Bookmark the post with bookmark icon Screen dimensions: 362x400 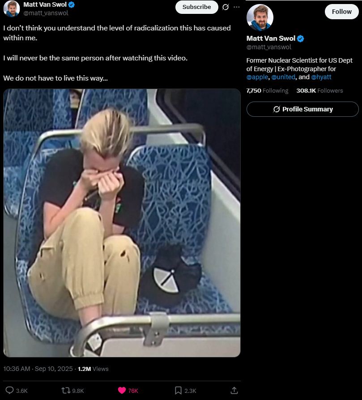[x=178, y=390]
